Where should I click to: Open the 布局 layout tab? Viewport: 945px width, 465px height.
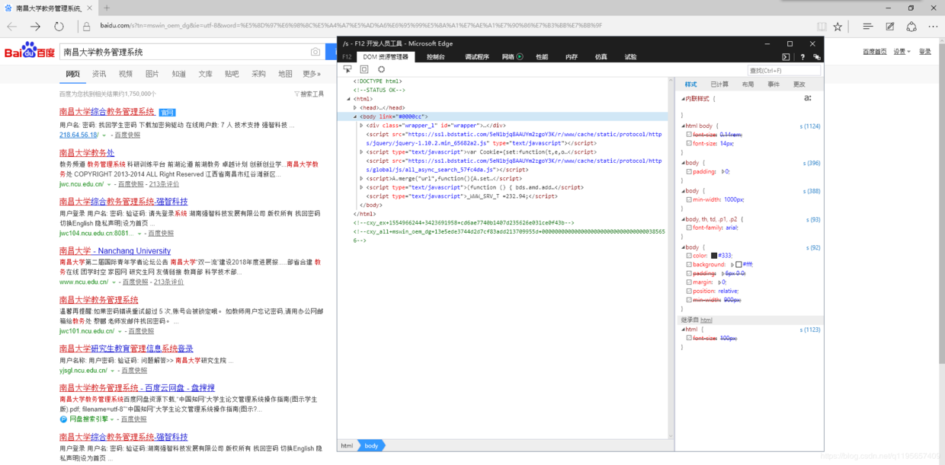coord(748,84)
